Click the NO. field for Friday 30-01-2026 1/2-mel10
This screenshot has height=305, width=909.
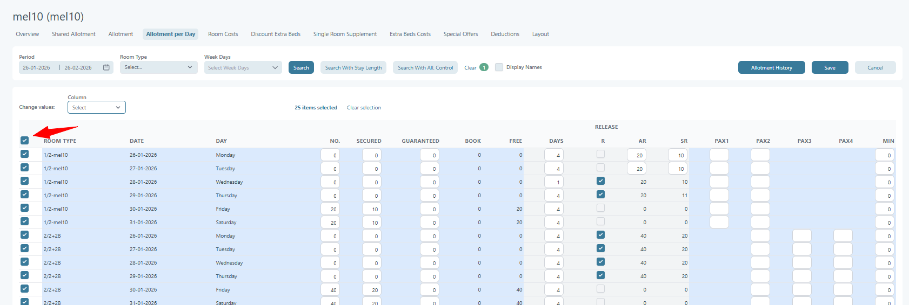(330, 209)
